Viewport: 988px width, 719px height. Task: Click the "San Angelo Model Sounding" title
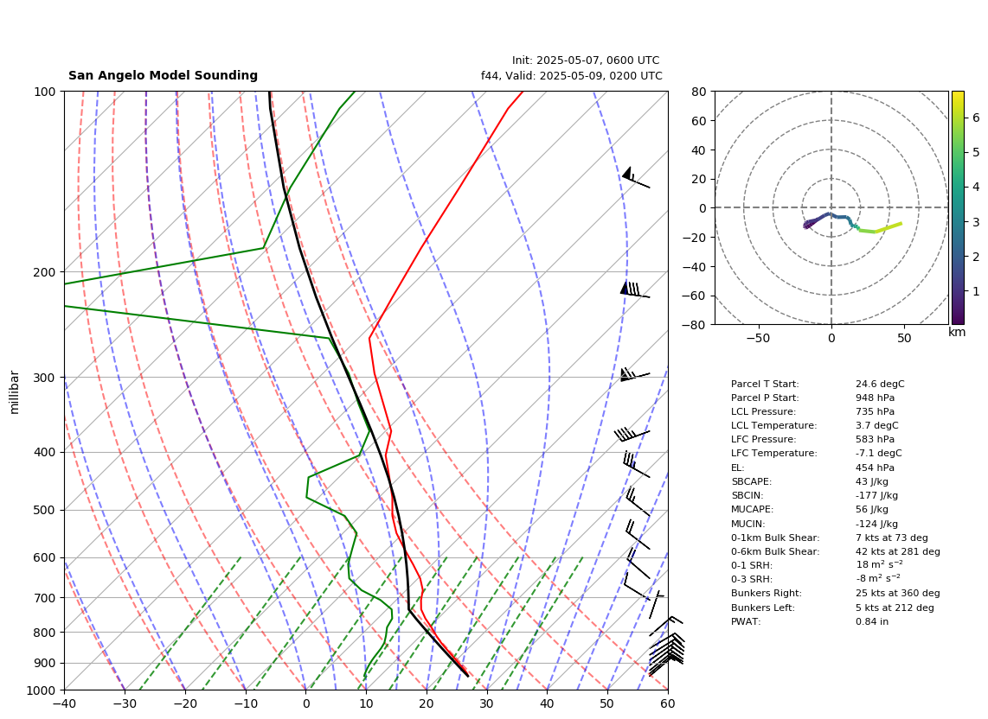163,75
